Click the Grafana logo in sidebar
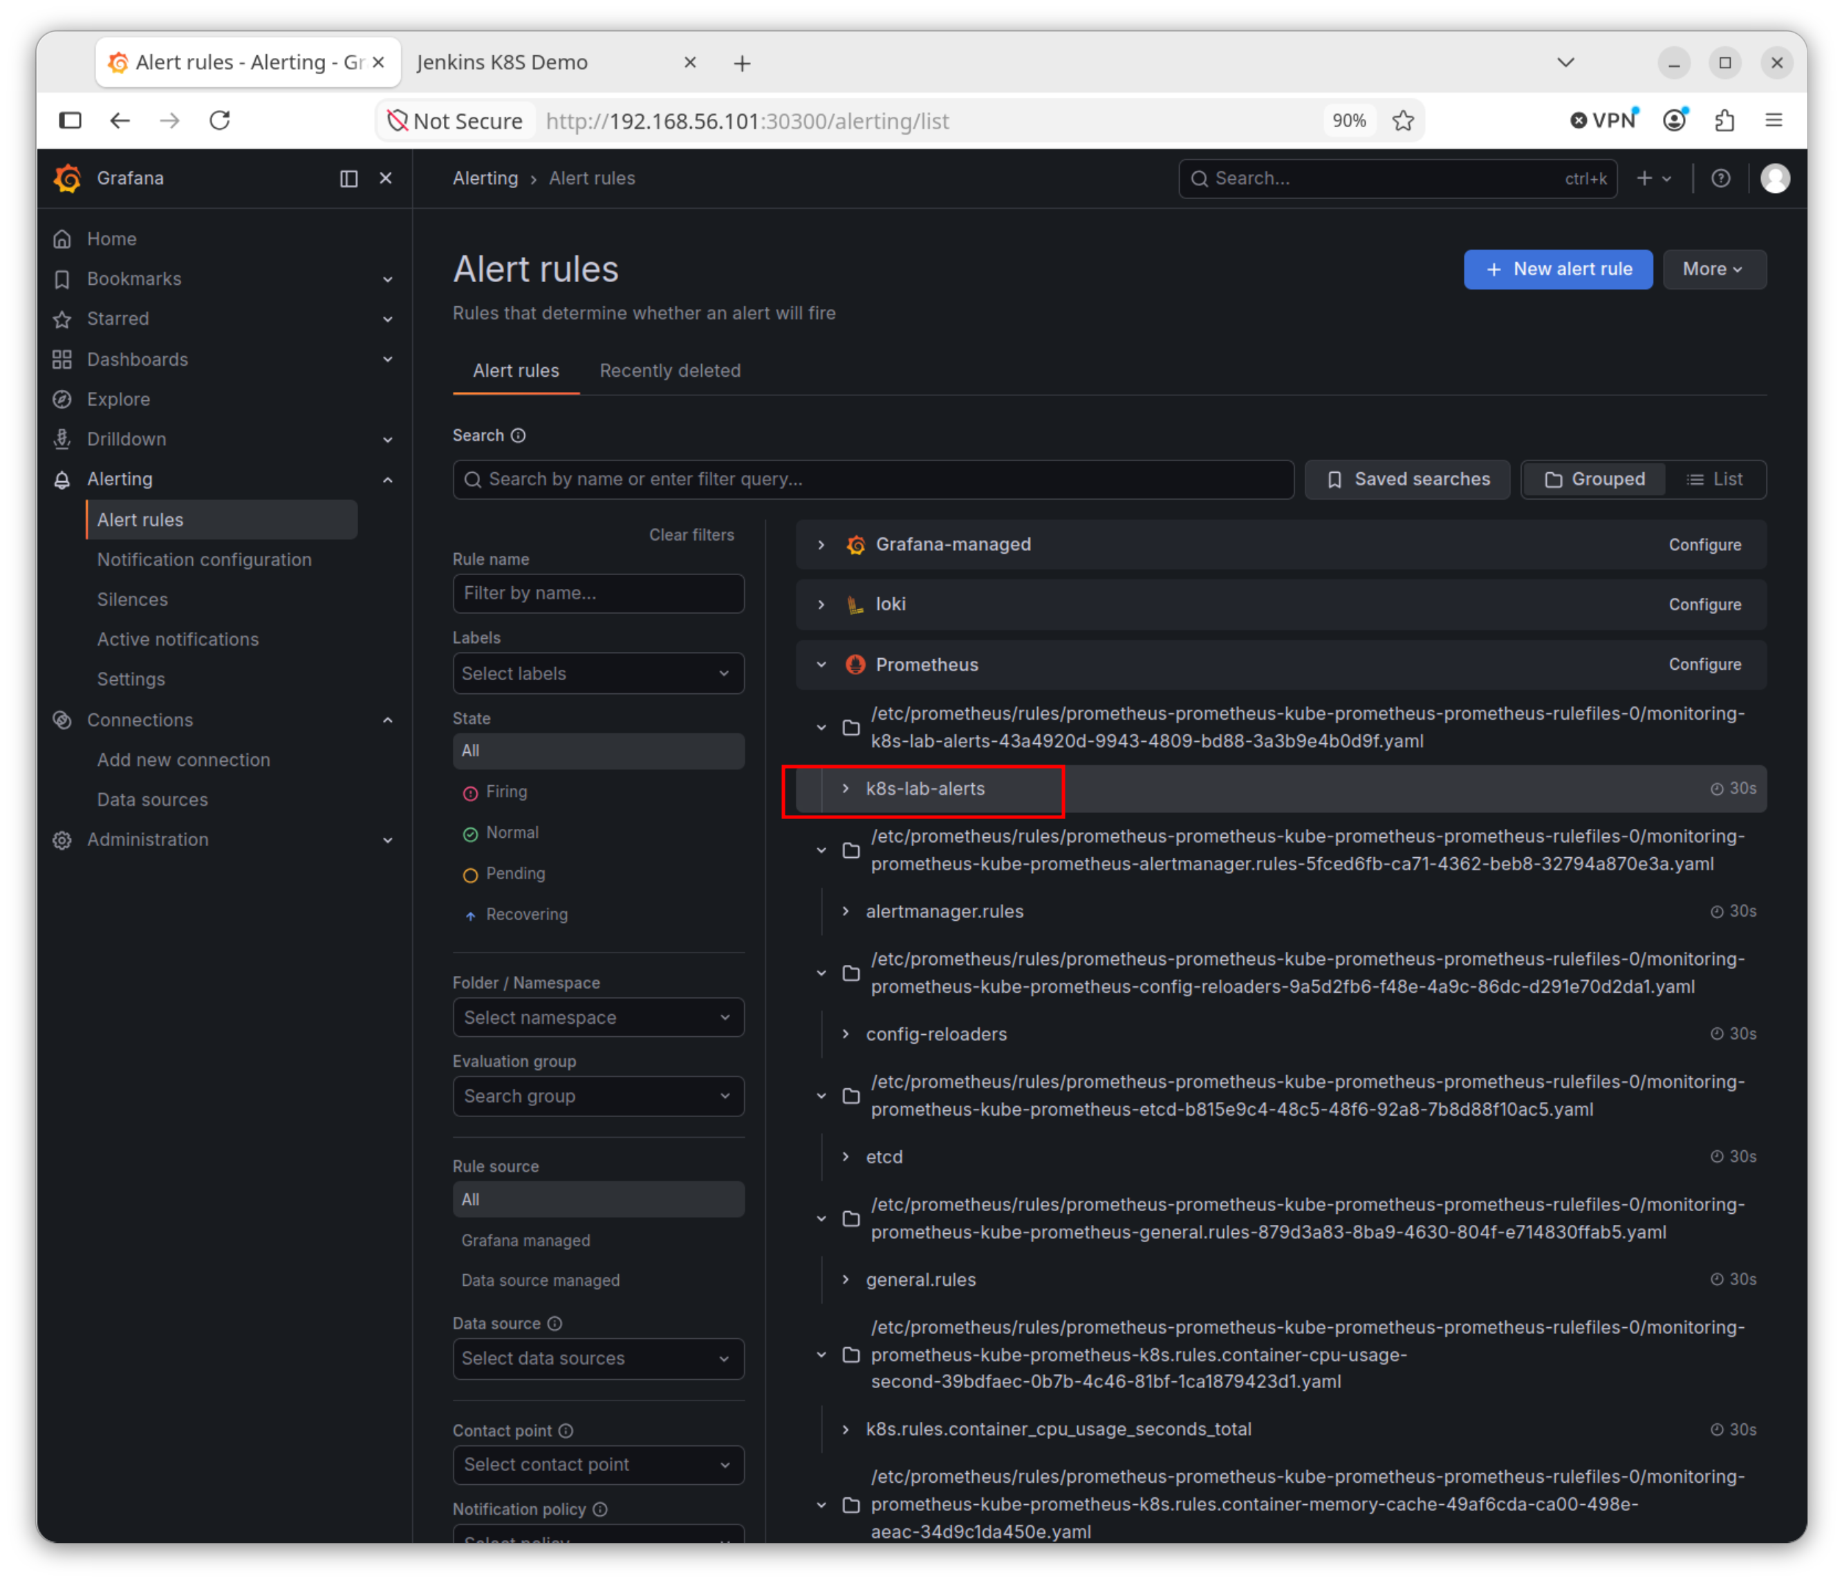1842x1583 pixels. [x=68, y=178]
